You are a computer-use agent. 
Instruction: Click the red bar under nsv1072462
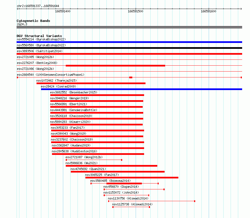click(91, 83)
